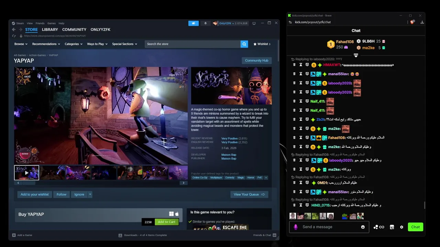The height and width of the screenshot is (247, 440).
Task: Open the Community Hub
Action: (256, 60)
